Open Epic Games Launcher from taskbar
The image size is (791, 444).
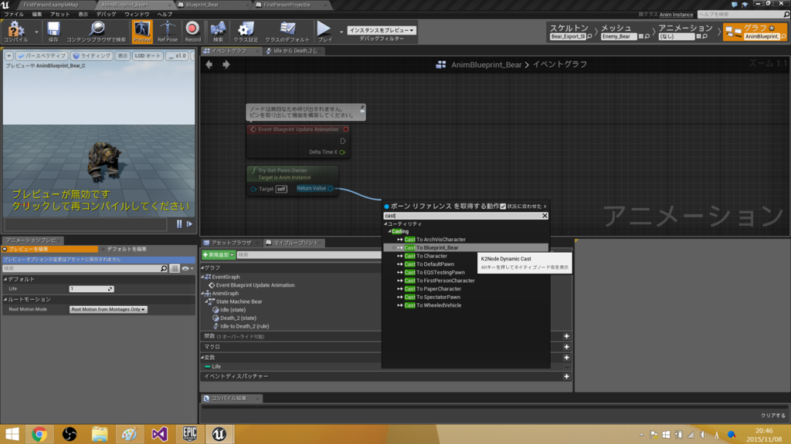tap(190, 434)
